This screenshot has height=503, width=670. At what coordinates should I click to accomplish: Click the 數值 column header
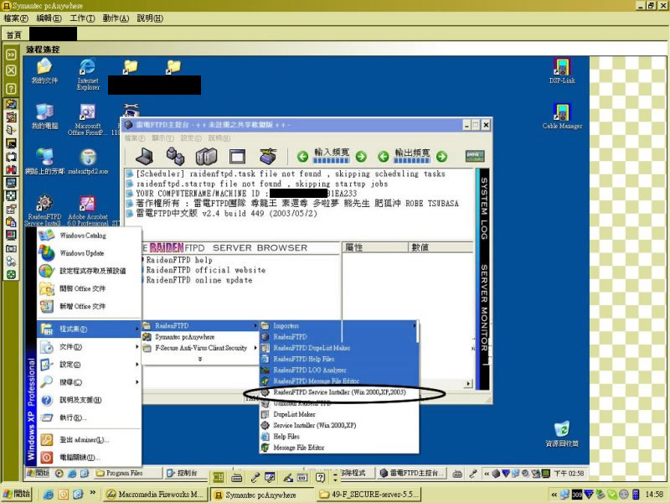pos(441,247)
